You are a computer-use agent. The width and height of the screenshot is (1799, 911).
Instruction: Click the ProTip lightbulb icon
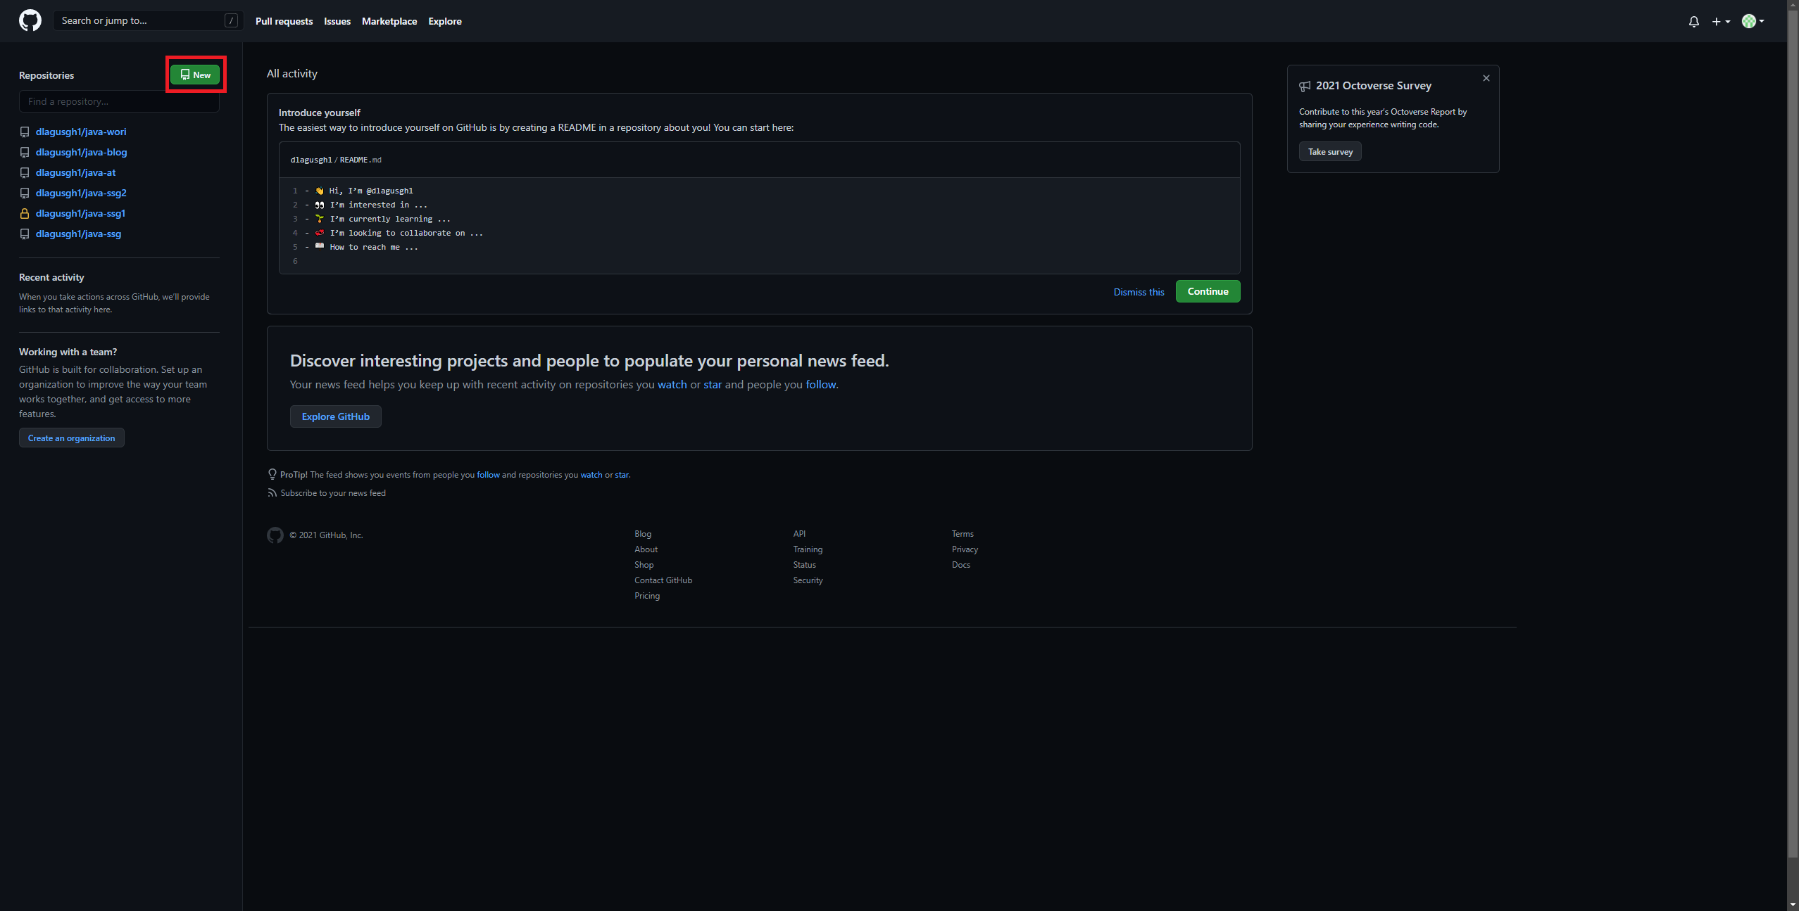pos(272,474)
